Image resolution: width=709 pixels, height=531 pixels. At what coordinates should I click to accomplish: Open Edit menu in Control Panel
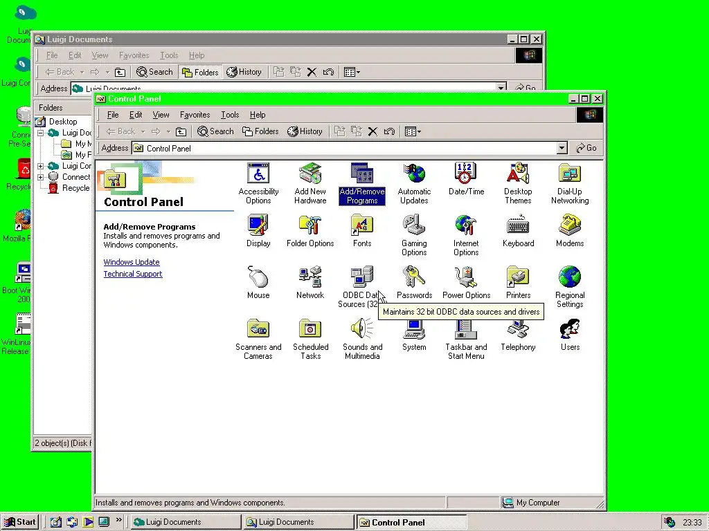click(136, 115)
